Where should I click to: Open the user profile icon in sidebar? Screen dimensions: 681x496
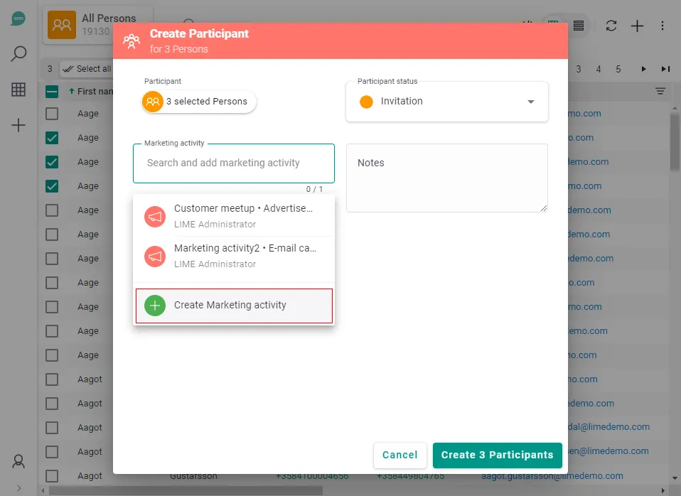pyautogui.click(x=18, y=461)
